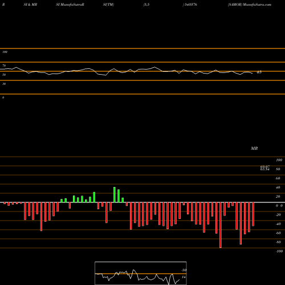Click the MR axis label 60

[278, 178]
